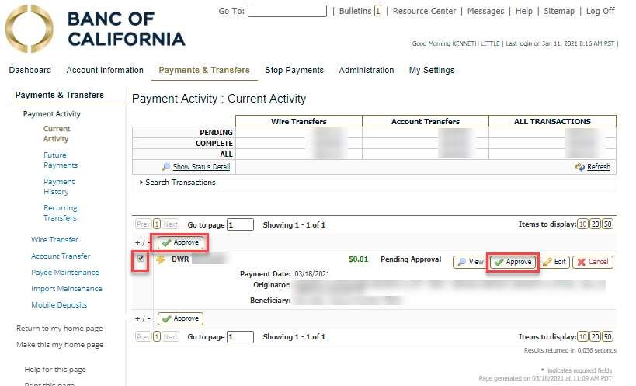Open the My Settings tab

pyautogui.click(x=432, y=70)
